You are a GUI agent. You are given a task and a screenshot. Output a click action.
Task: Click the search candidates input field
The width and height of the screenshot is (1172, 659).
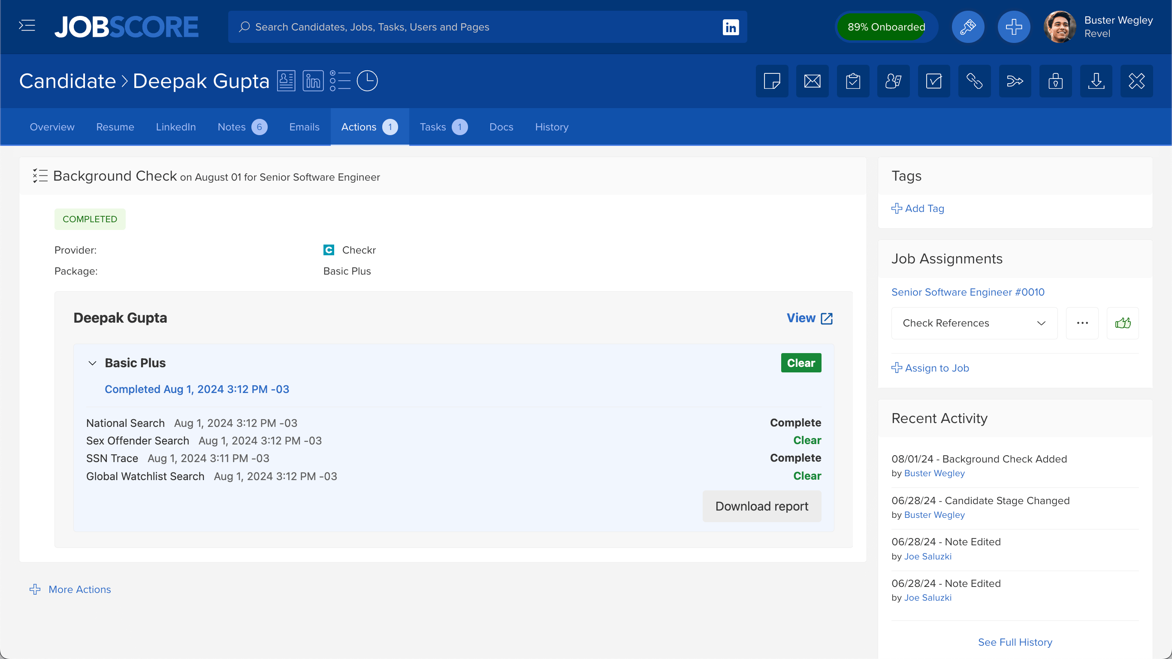point(455,27)
